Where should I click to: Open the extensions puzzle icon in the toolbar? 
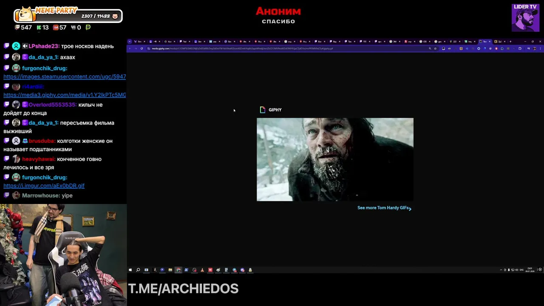click(520, 48)
